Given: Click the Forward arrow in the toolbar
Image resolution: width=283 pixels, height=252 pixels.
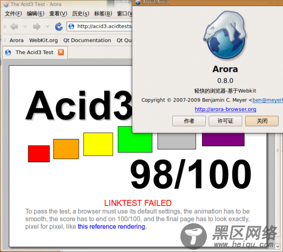Looking at the screenshot, I should [37, 27].
